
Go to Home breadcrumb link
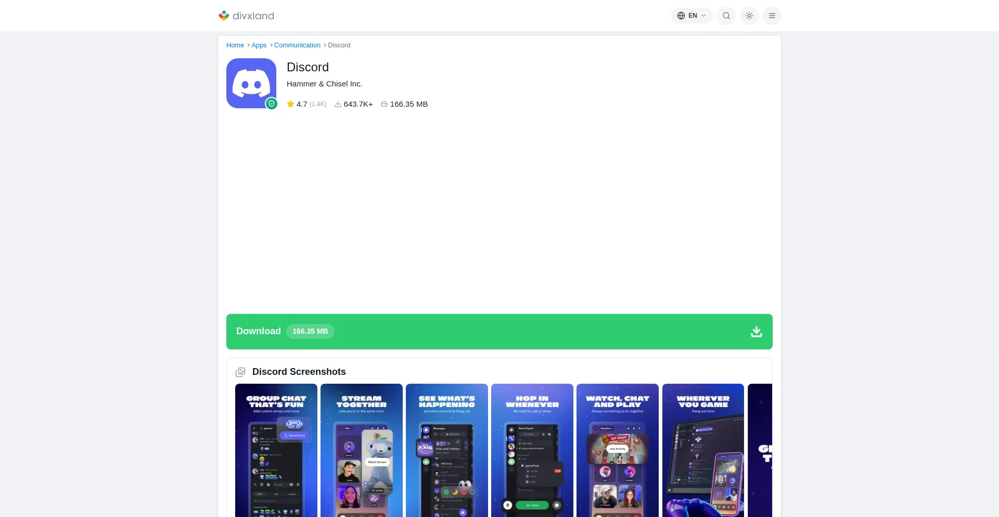pos(235,45)
